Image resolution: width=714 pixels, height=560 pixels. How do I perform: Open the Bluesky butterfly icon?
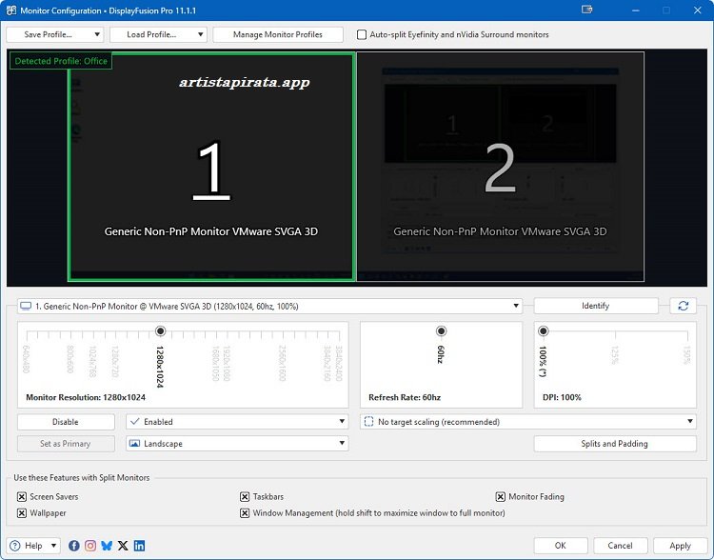(107, 546)
